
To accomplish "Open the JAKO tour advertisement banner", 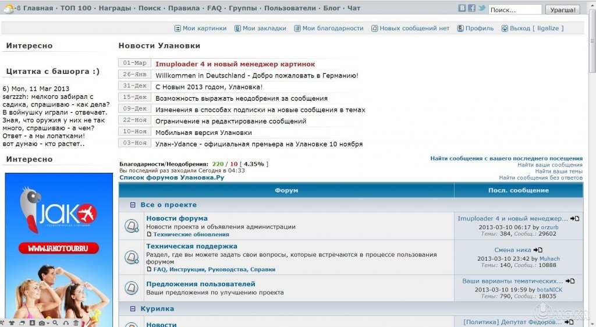I will click(x=59, y=250).
